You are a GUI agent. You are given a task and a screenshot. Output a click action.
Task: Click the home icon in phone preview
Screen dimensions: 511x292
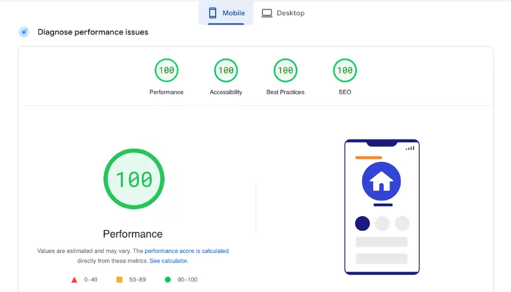pos(381,182)
